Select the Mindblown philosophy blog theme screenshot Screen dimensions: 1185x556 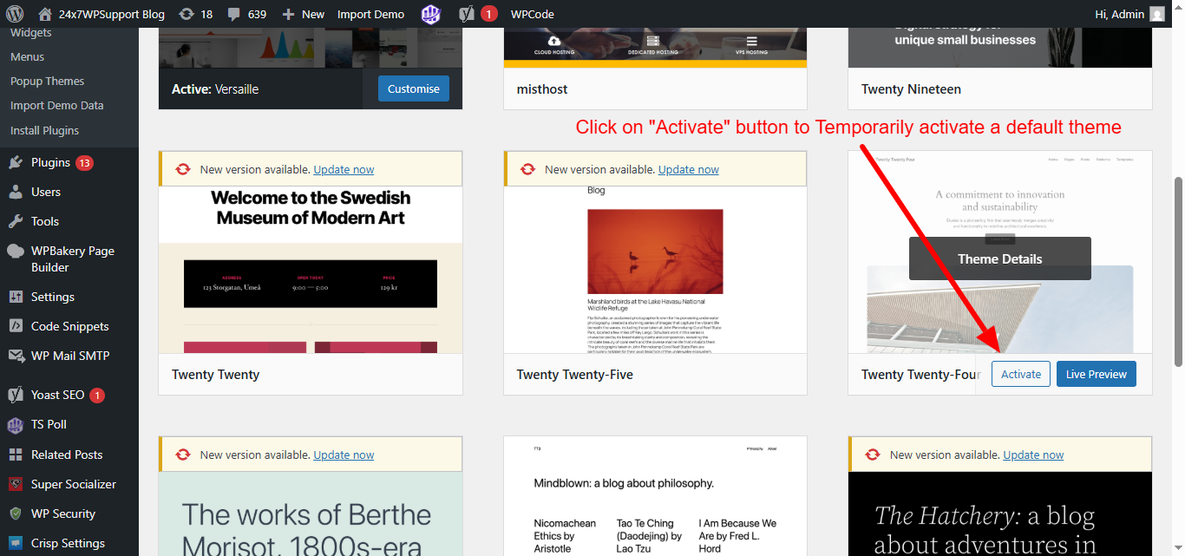pyautogui.click(x=655, y=496)
